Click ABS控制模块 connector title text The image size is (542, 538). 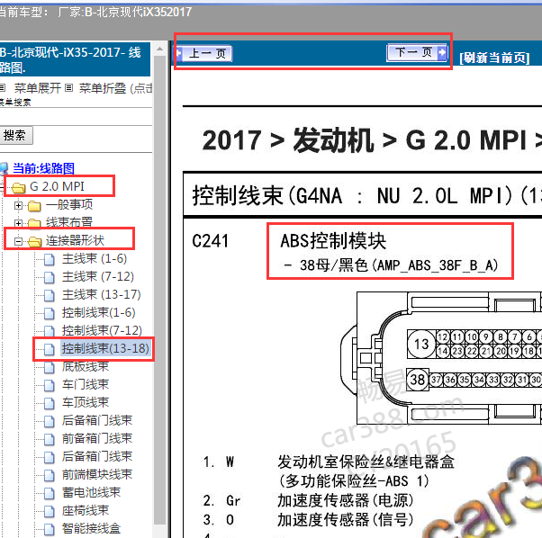click(x=333, y=241)
